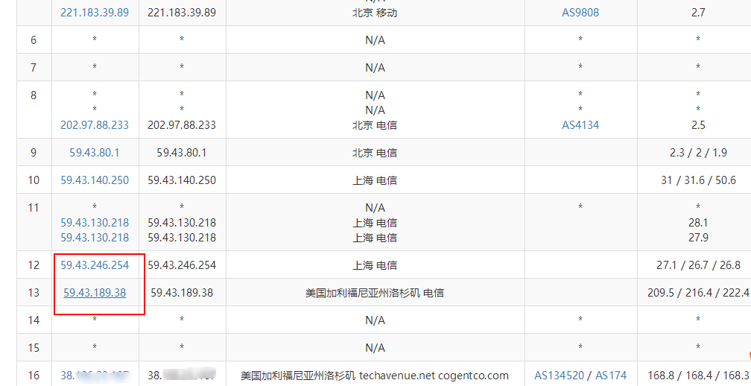Open the lower blue 59.43.130.218 link

(x=95, y=238)
